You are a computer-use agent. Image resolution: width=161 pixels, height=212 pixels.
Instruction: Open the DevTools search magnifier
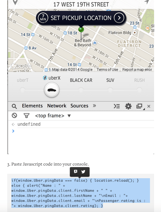point(14,106)
